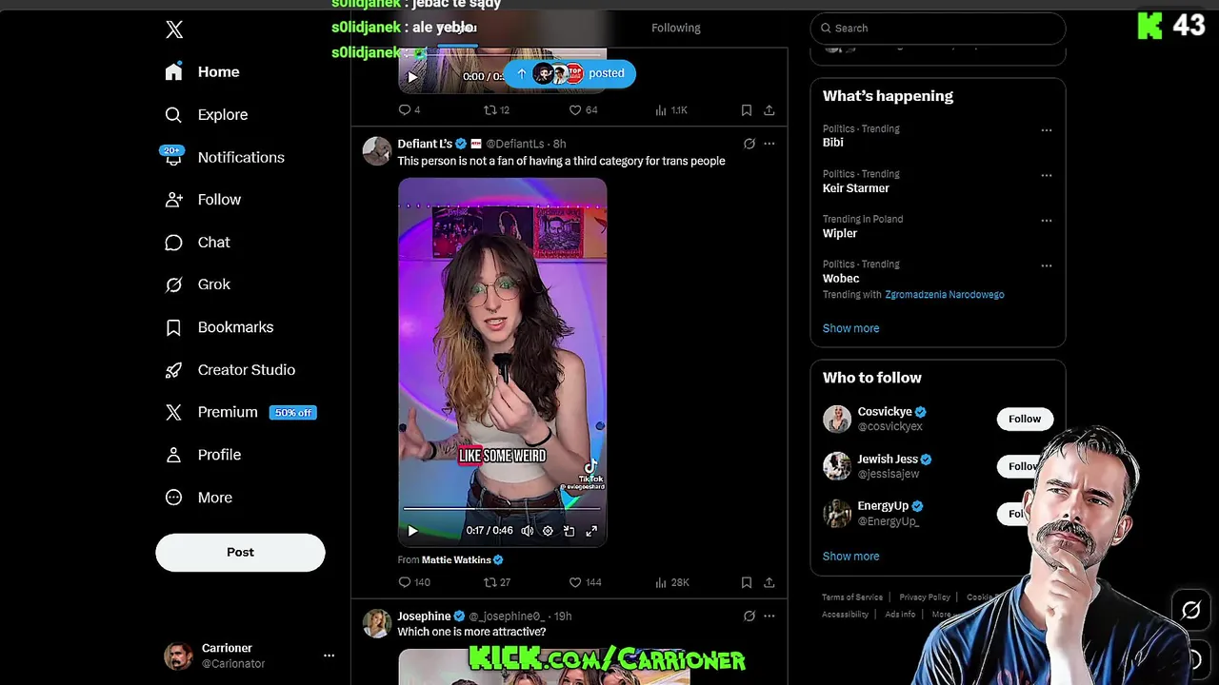Open the Home page

pyautogui.click(x=202, y=72)
